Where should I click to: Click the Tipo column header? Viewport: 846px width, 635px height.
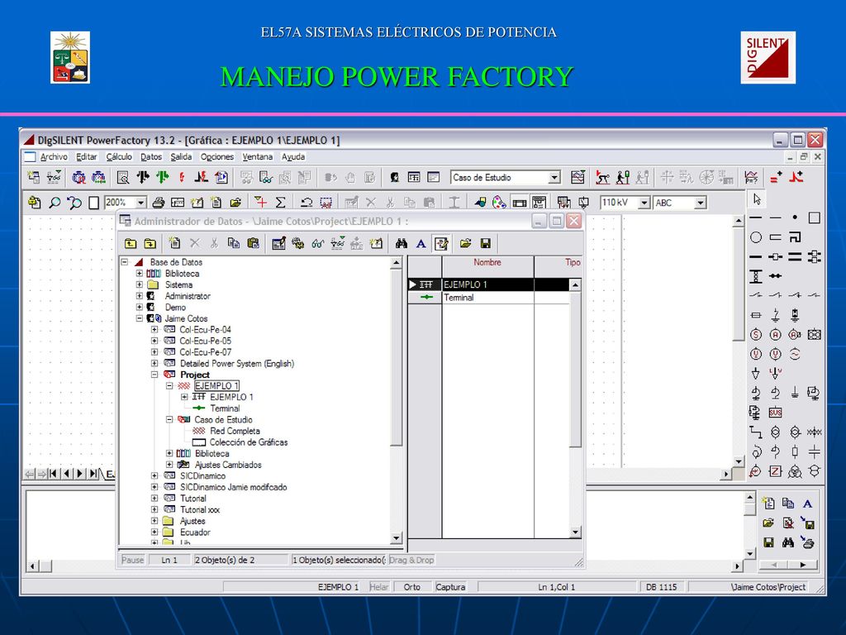pyautogui.click(x=558, y=262)
